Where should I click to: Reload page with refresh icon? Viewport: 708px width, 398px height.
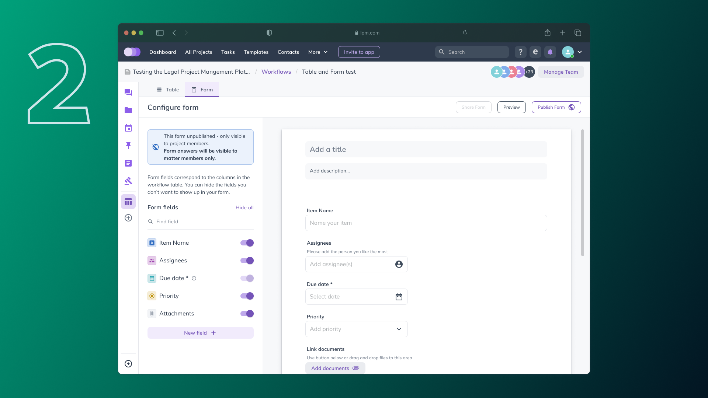[465, 32]
